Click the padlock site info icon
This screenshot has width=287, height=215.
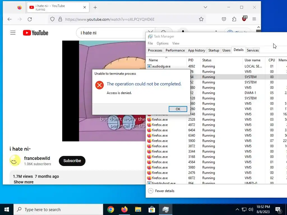tap(60, 19)
